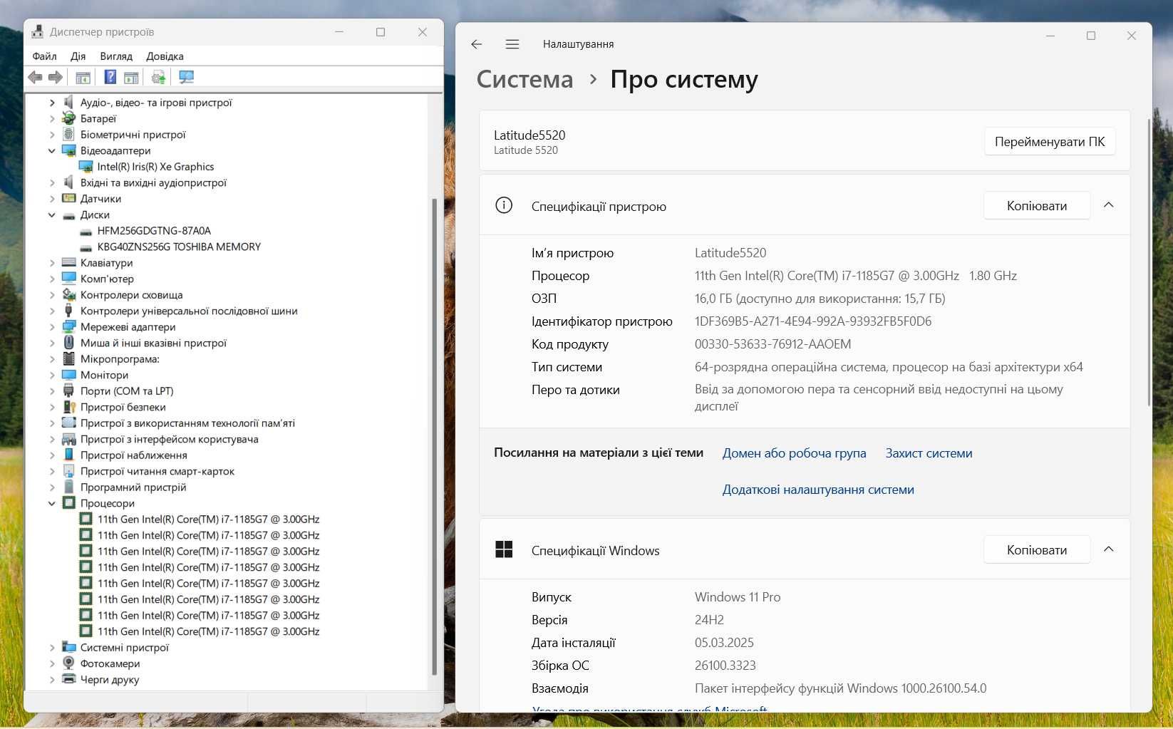Toggle the console tree pane toolbar icon

(x=83, y=77)
